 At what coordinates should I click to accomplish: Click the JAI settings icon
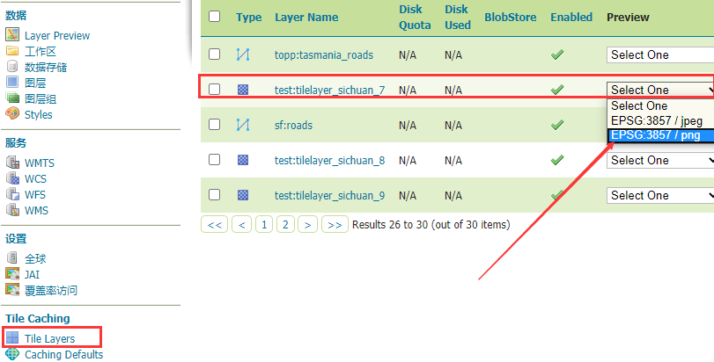point(12,274)
